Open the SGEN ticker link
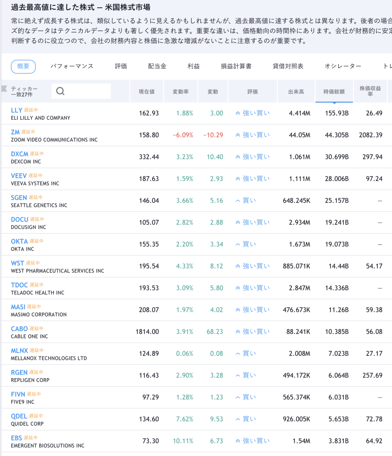The height and width of the screenshot is (456, 392). 19,198
